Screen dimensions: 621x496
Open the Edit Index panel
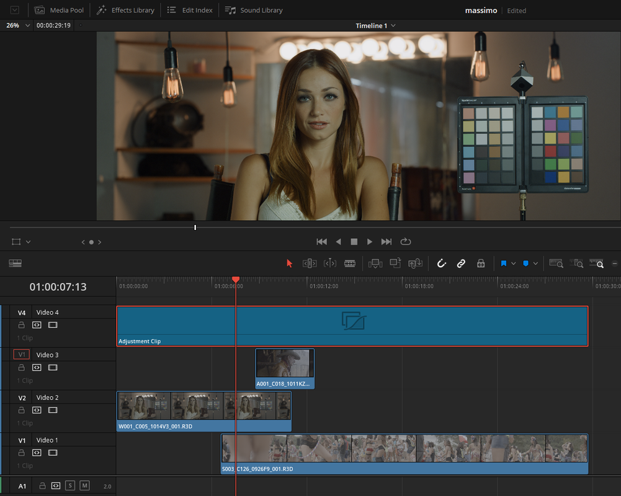[190, 11]
